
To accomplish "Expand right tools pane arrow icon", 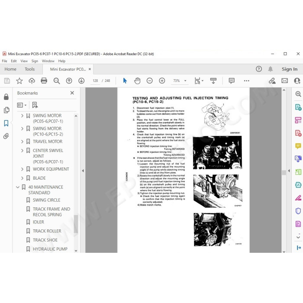I will tap(299, 248).
